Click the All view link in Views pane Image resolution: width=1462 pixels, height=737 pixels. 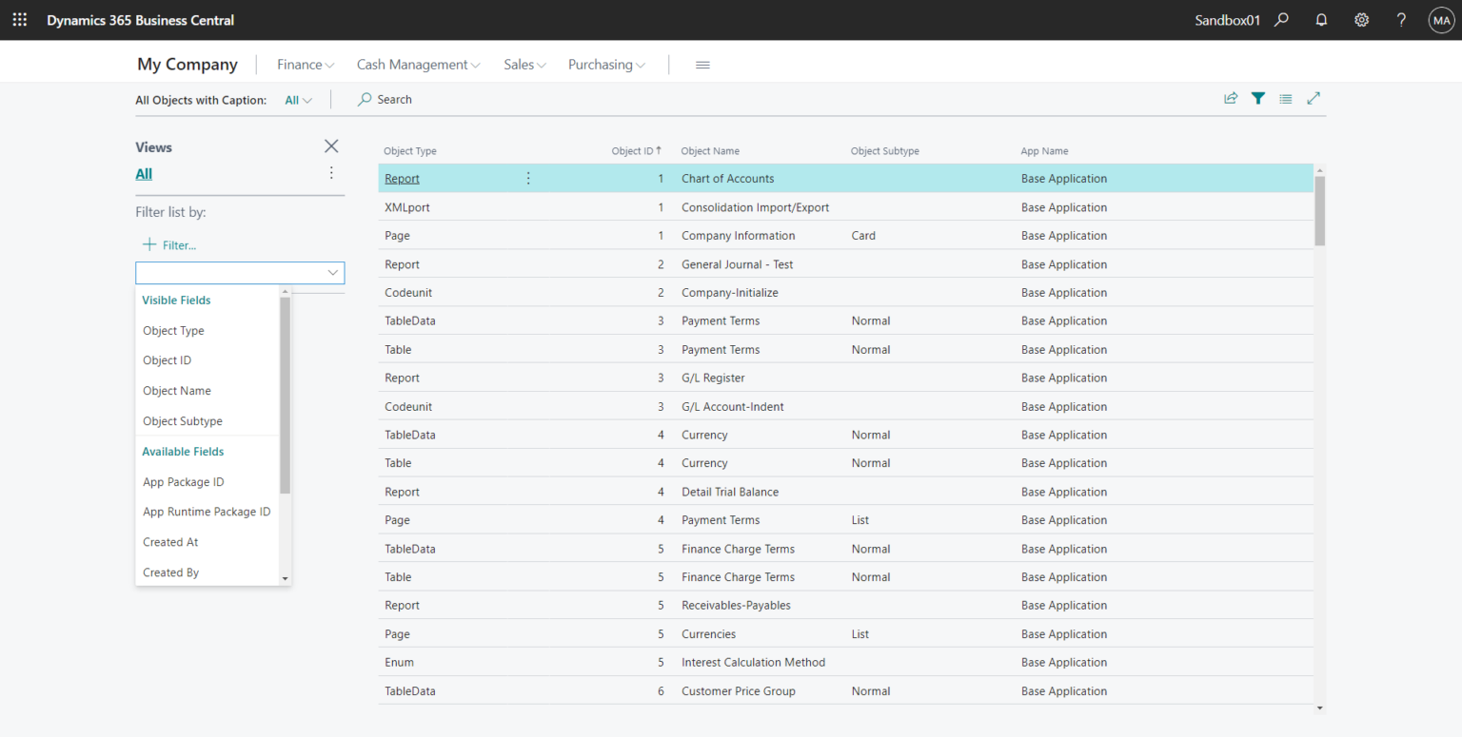coord(143,173)
